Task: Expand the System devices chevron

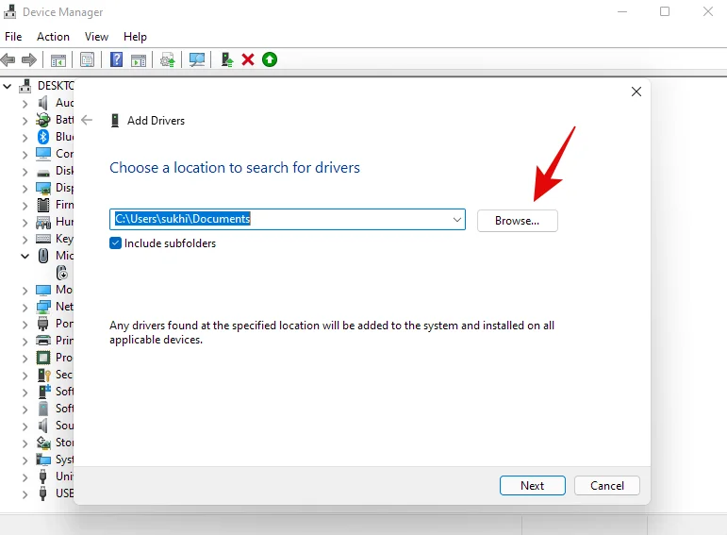Action: (25, 460)
